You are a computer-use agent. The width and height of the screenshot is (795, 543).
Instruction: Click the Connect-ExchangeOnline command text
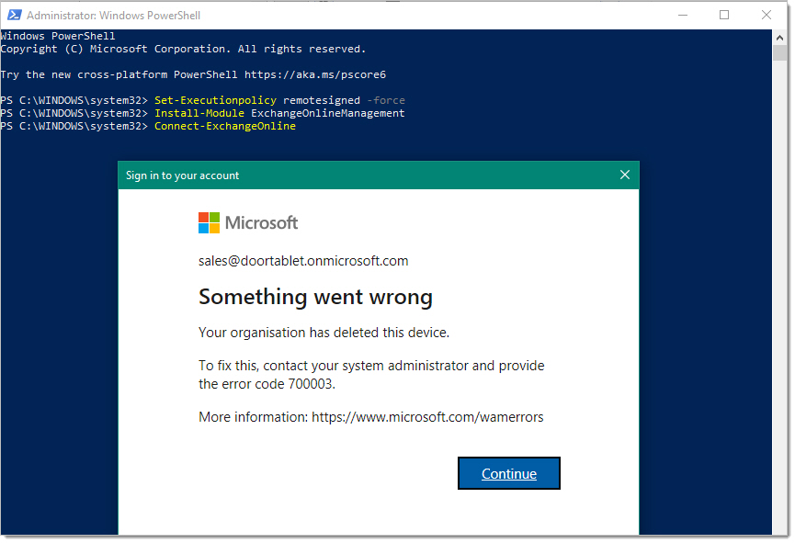pyautogui.click(x=225, y=126)
